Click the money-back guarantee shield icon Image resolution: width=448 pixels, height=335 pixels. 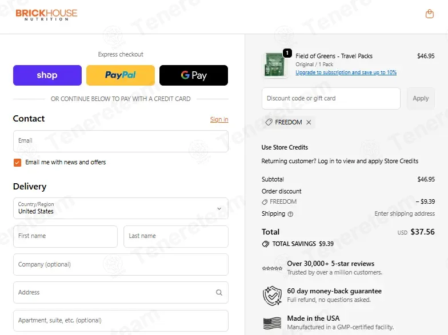(272, 296)
